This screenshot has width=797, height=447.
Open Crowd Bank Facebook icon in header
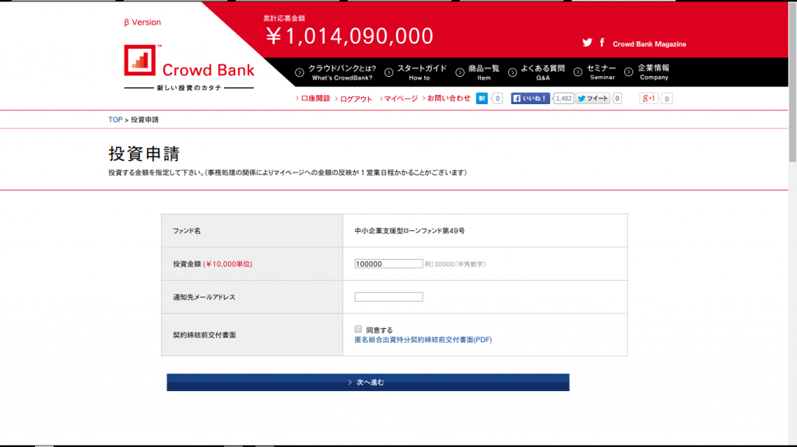[x=602, y=43]
